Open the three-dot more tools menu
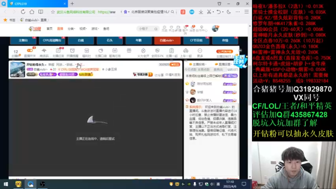This screenshot has width=336, height=189. click(238, 12)
